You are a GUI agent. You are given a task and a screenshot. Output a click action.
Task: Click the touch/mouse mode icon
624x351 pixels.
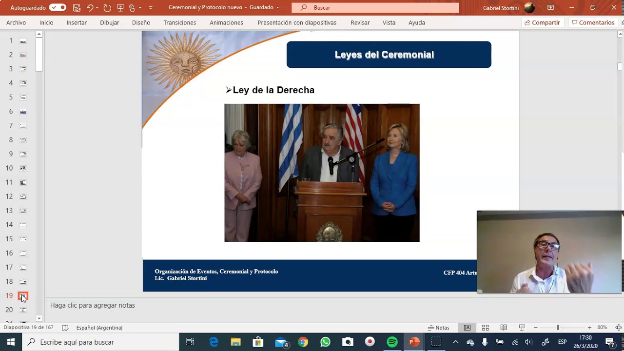132,7
